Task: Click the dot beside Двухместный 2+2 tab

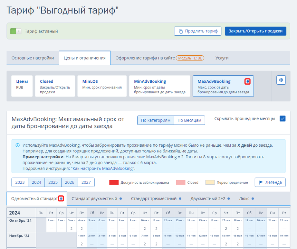Action: click(229, 198)
